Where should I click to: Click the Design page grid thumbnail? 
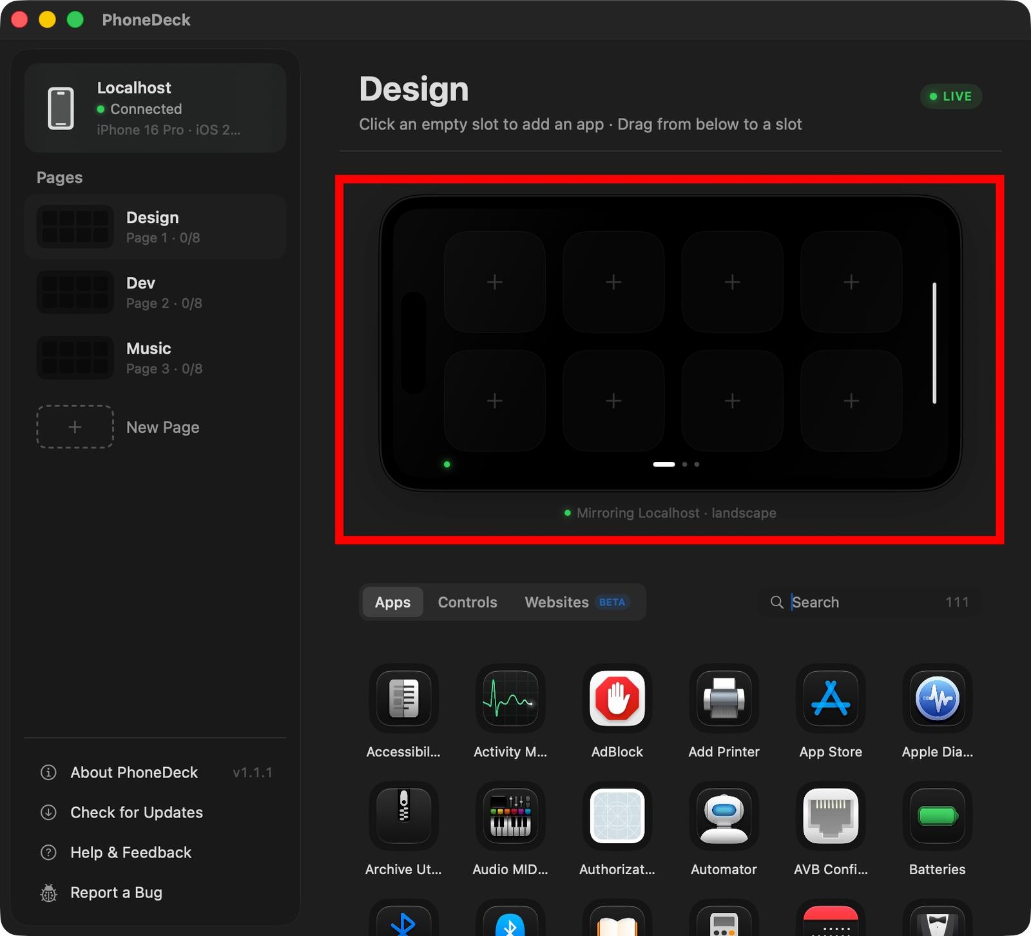click(75, 227)
